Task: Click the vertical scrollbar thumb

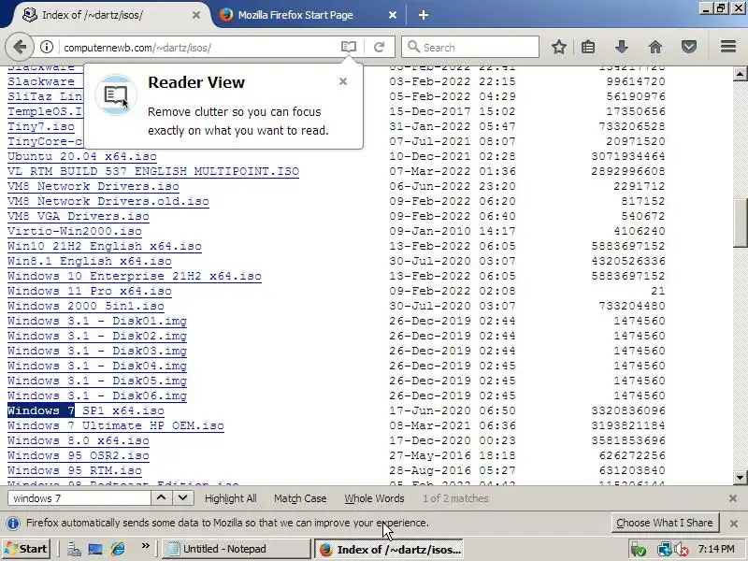Action: click(x=740, y=223)
